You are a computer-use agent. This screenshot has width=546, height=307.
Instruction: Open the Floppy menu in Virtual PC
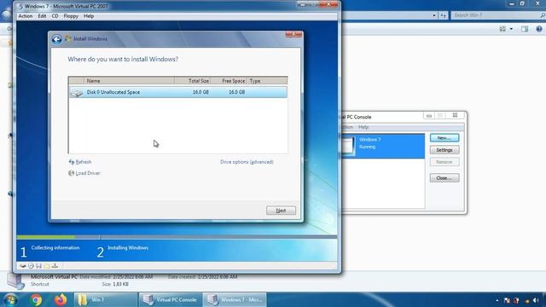coord(71,16)
